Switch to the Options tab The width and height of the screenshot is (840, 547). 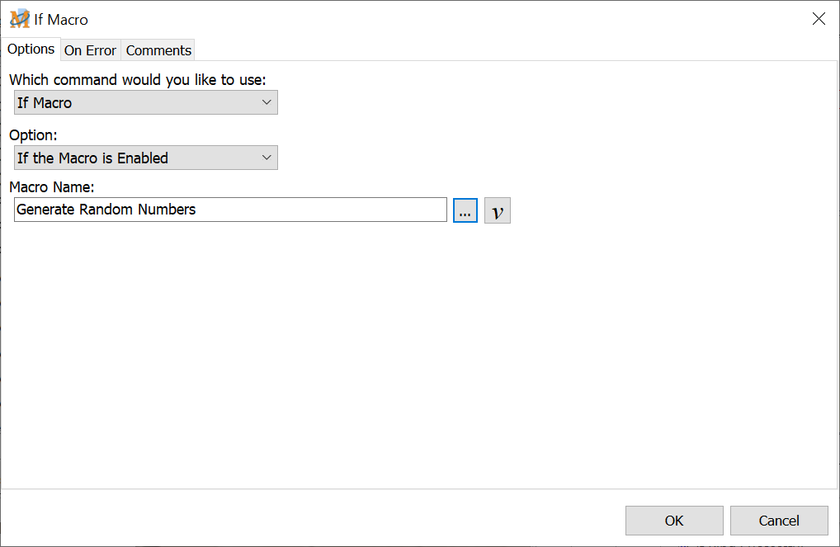point(31,50)
